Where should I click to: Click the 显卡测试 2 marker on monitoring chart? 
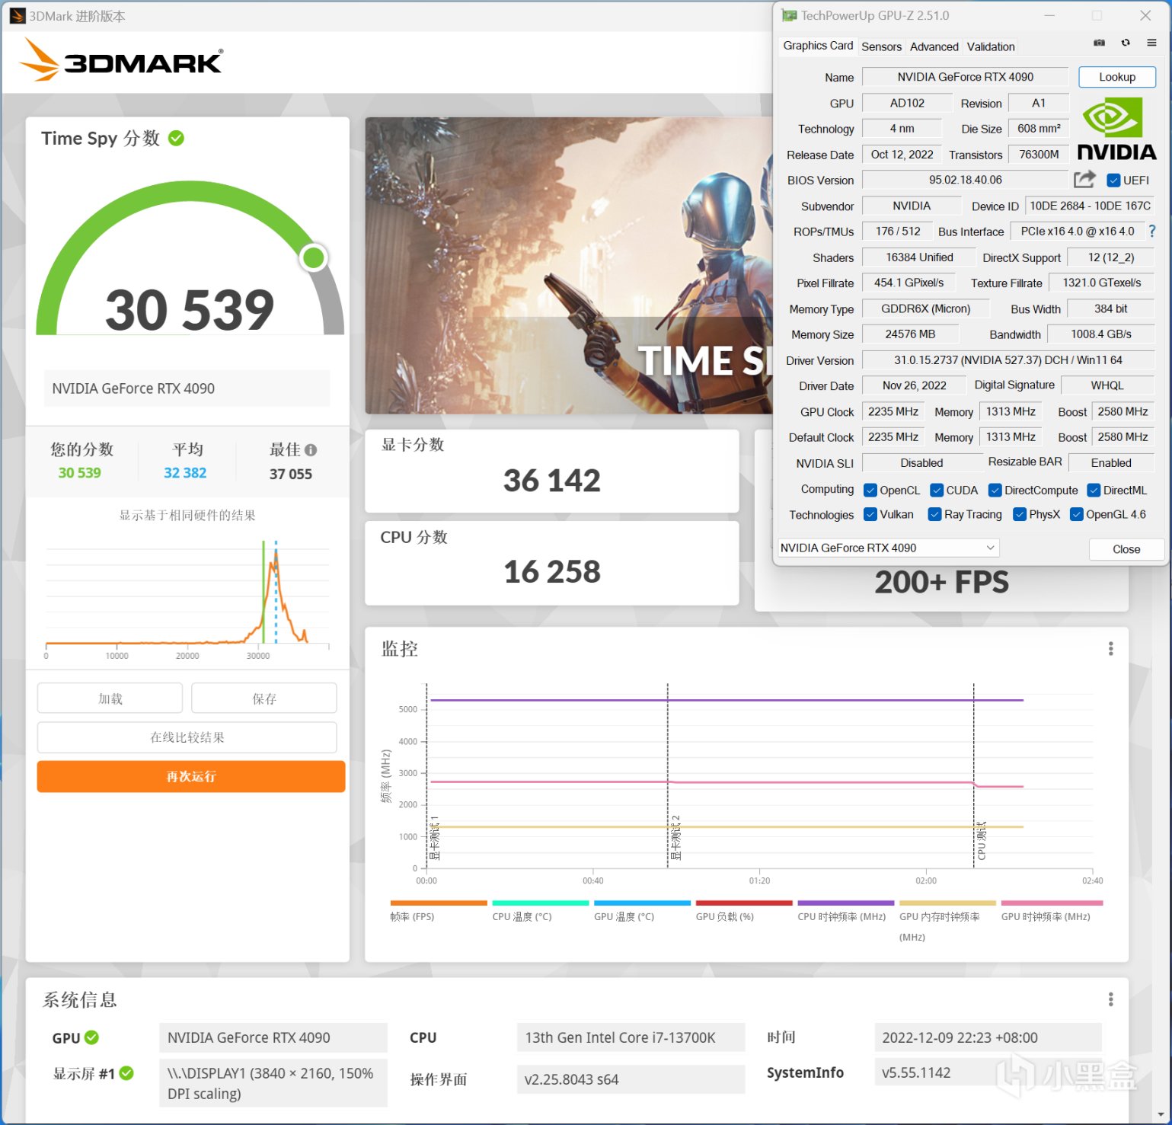[x=675, y=837]
